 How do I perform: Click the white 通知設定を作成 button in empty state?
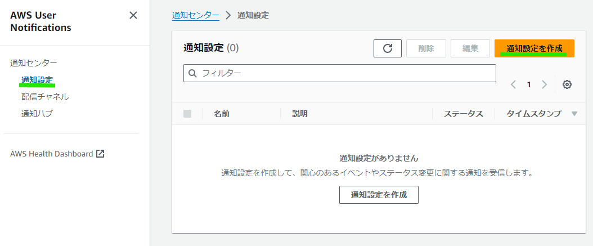[379, 195]
